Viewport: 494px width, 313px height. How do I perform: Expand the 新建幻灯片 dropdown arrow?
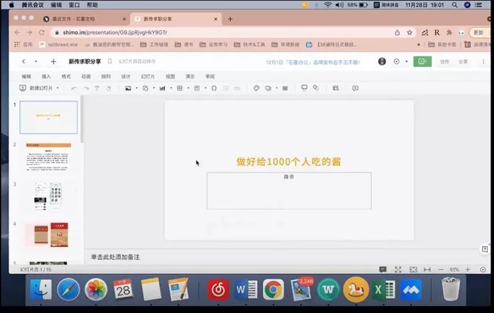click(58, 88)
